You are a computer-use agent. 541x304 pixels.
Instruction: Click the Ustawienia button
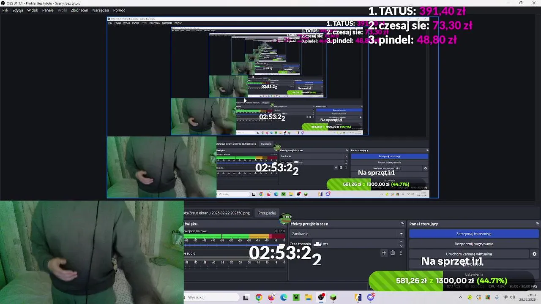coord(474,274)
